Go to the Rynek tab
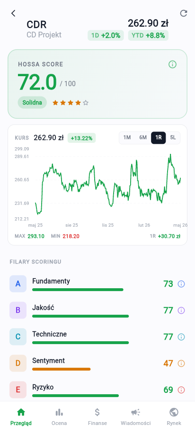 click(174, 417)
